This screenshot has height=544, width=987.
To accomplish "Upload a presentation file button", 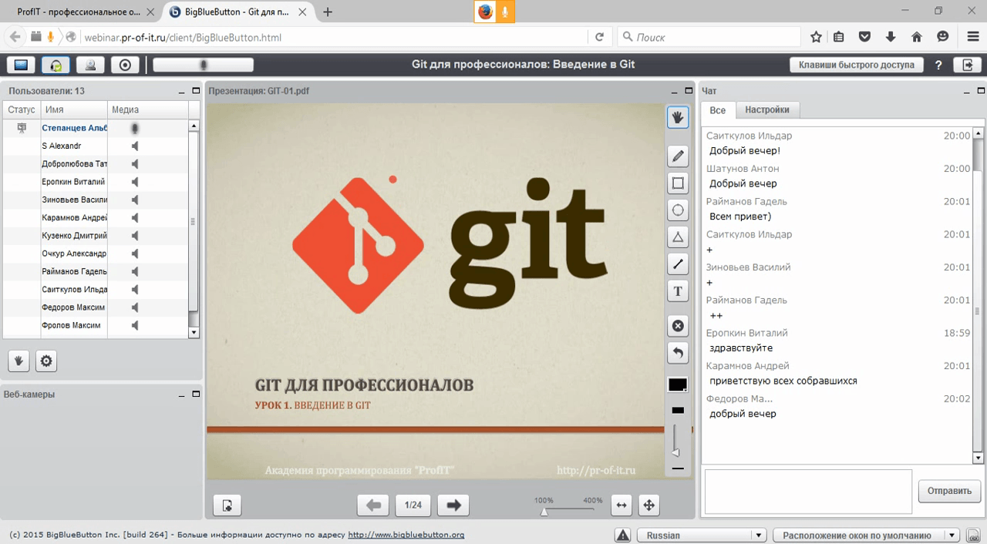I will coord(227,505).
